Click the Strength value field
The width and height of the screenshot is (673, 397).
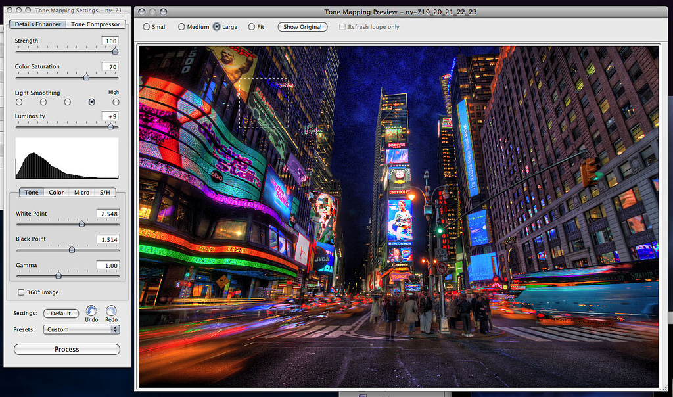[x=110, y=41]
